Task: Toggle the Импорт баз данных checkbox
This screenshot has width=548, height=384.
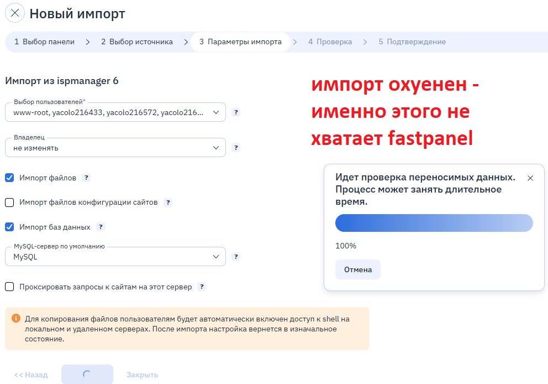Action: (9, 227)
